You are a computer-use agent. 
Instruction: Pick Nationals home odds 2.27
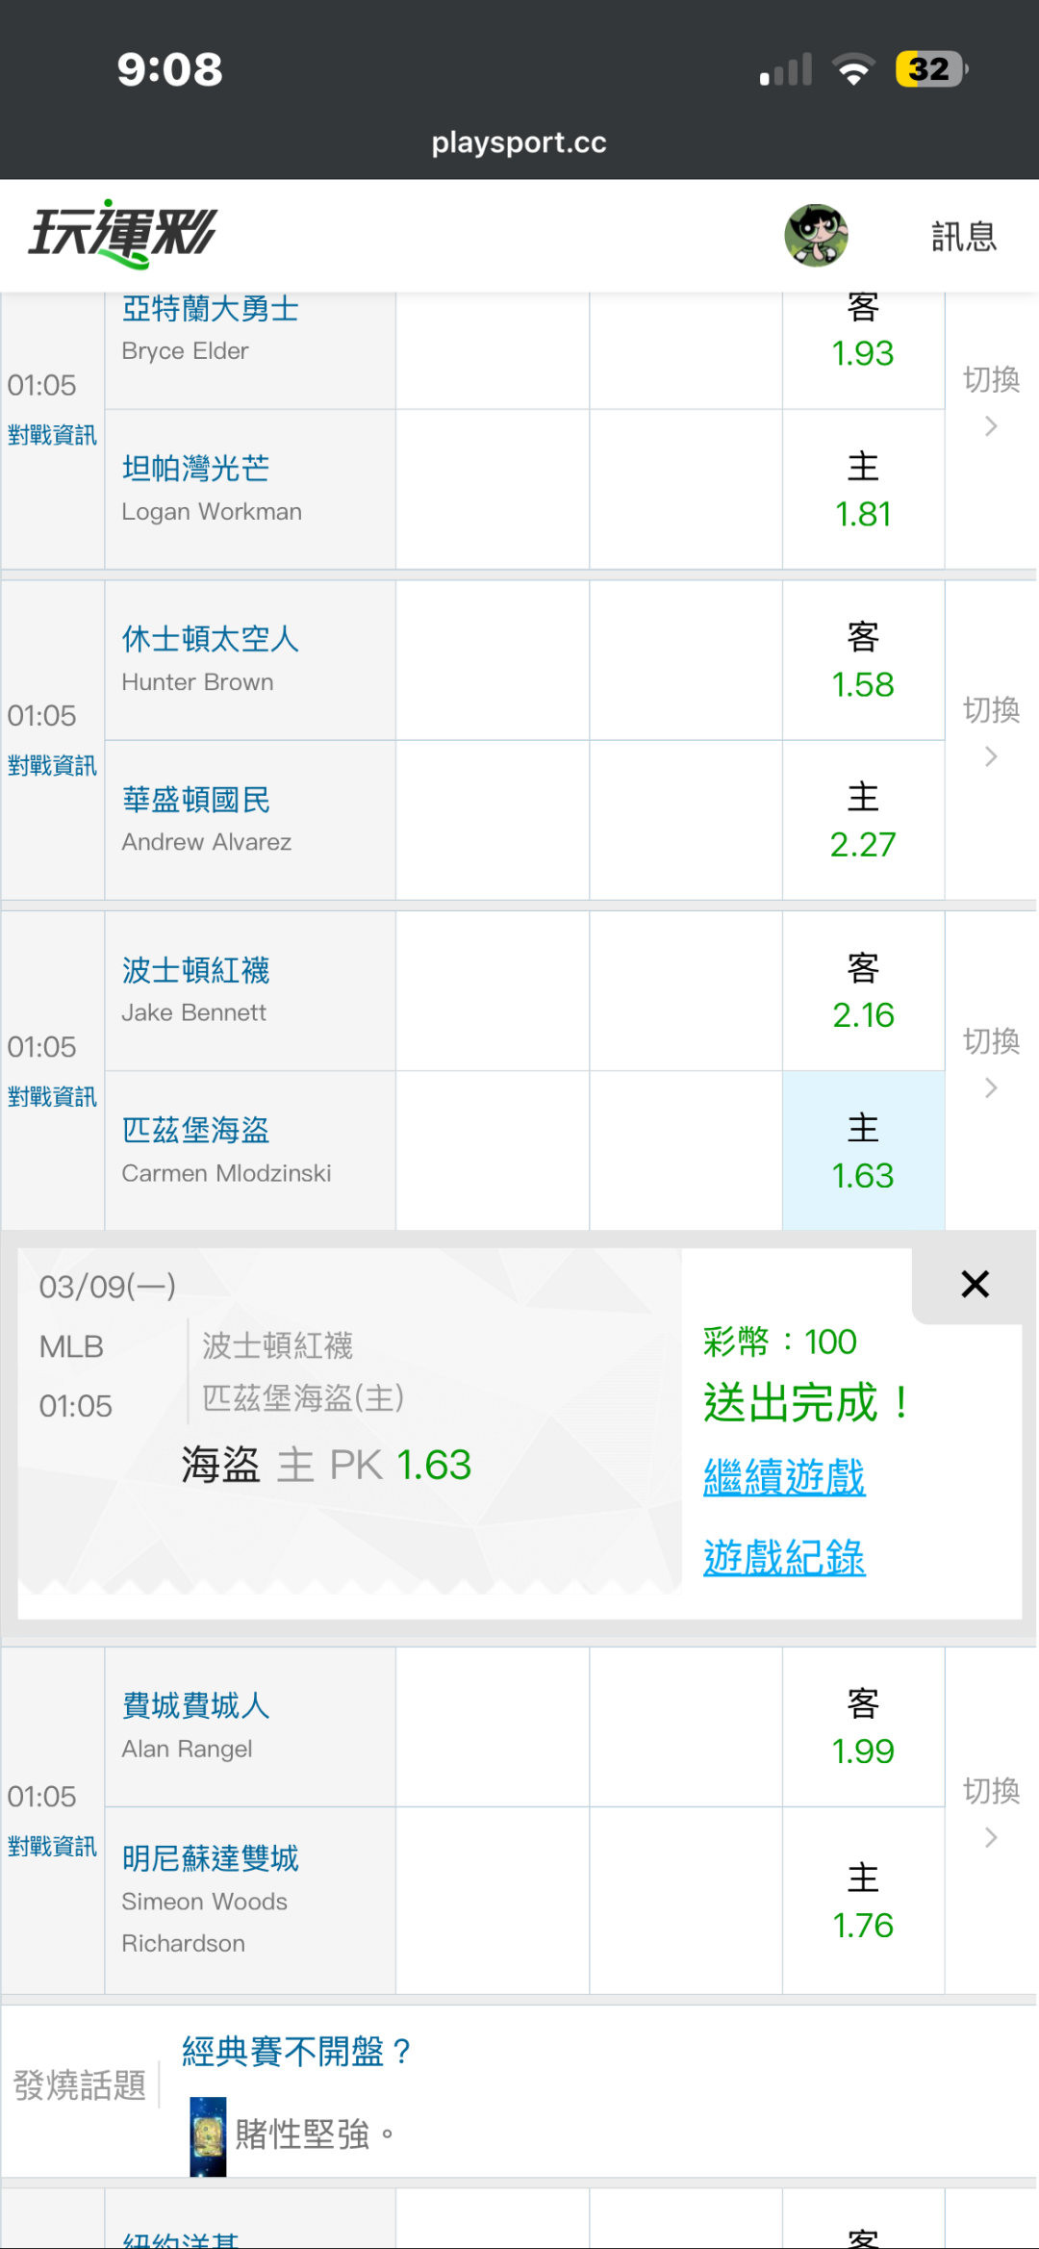[863, 821]
